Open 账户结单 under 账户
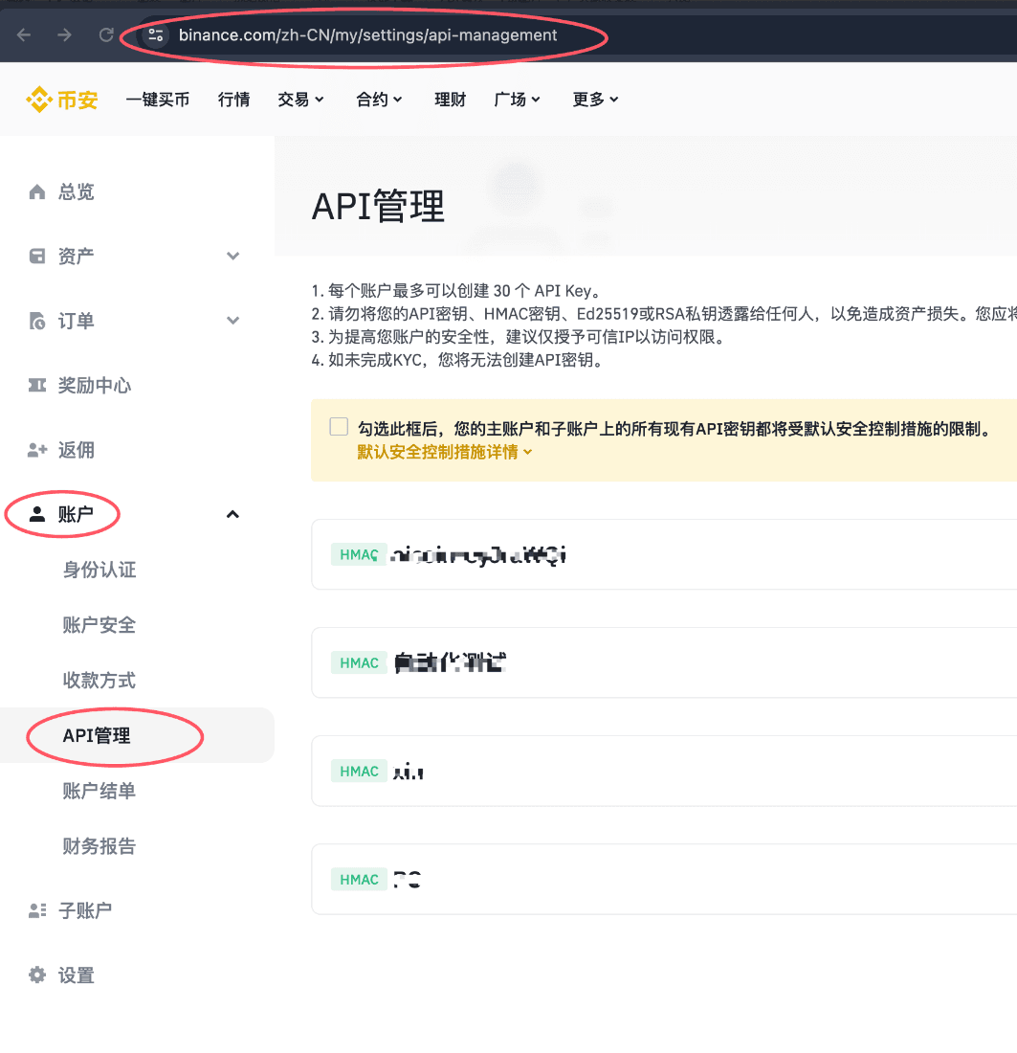1017x1053 pixels. (x=99, y=791)
